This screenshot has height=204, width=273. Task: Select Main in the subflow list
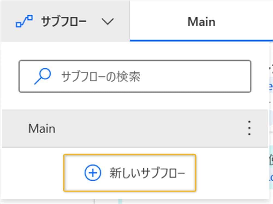42,128
